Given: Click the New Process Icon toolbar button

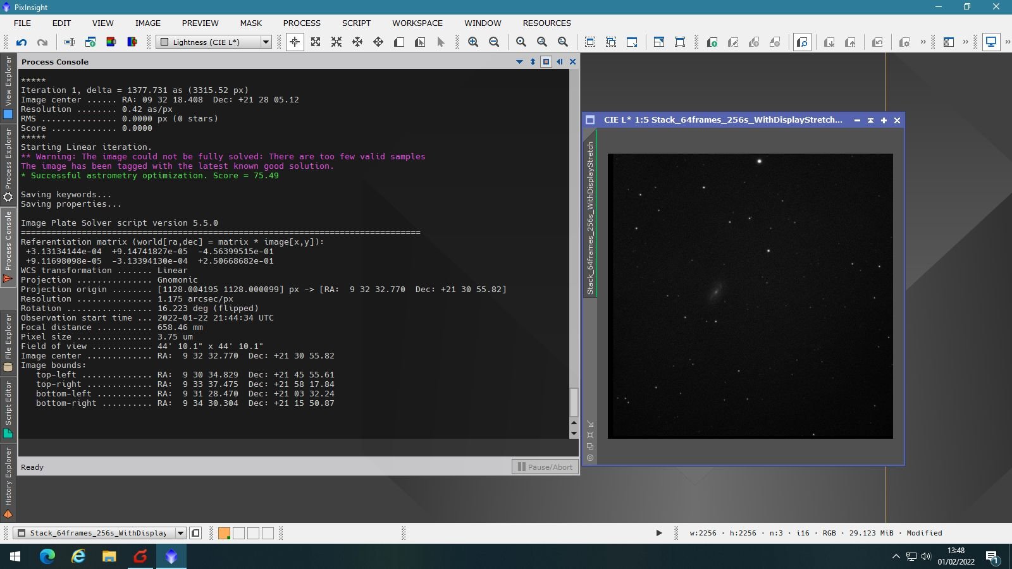Looking at the screenshot, I should coord(712,42).
